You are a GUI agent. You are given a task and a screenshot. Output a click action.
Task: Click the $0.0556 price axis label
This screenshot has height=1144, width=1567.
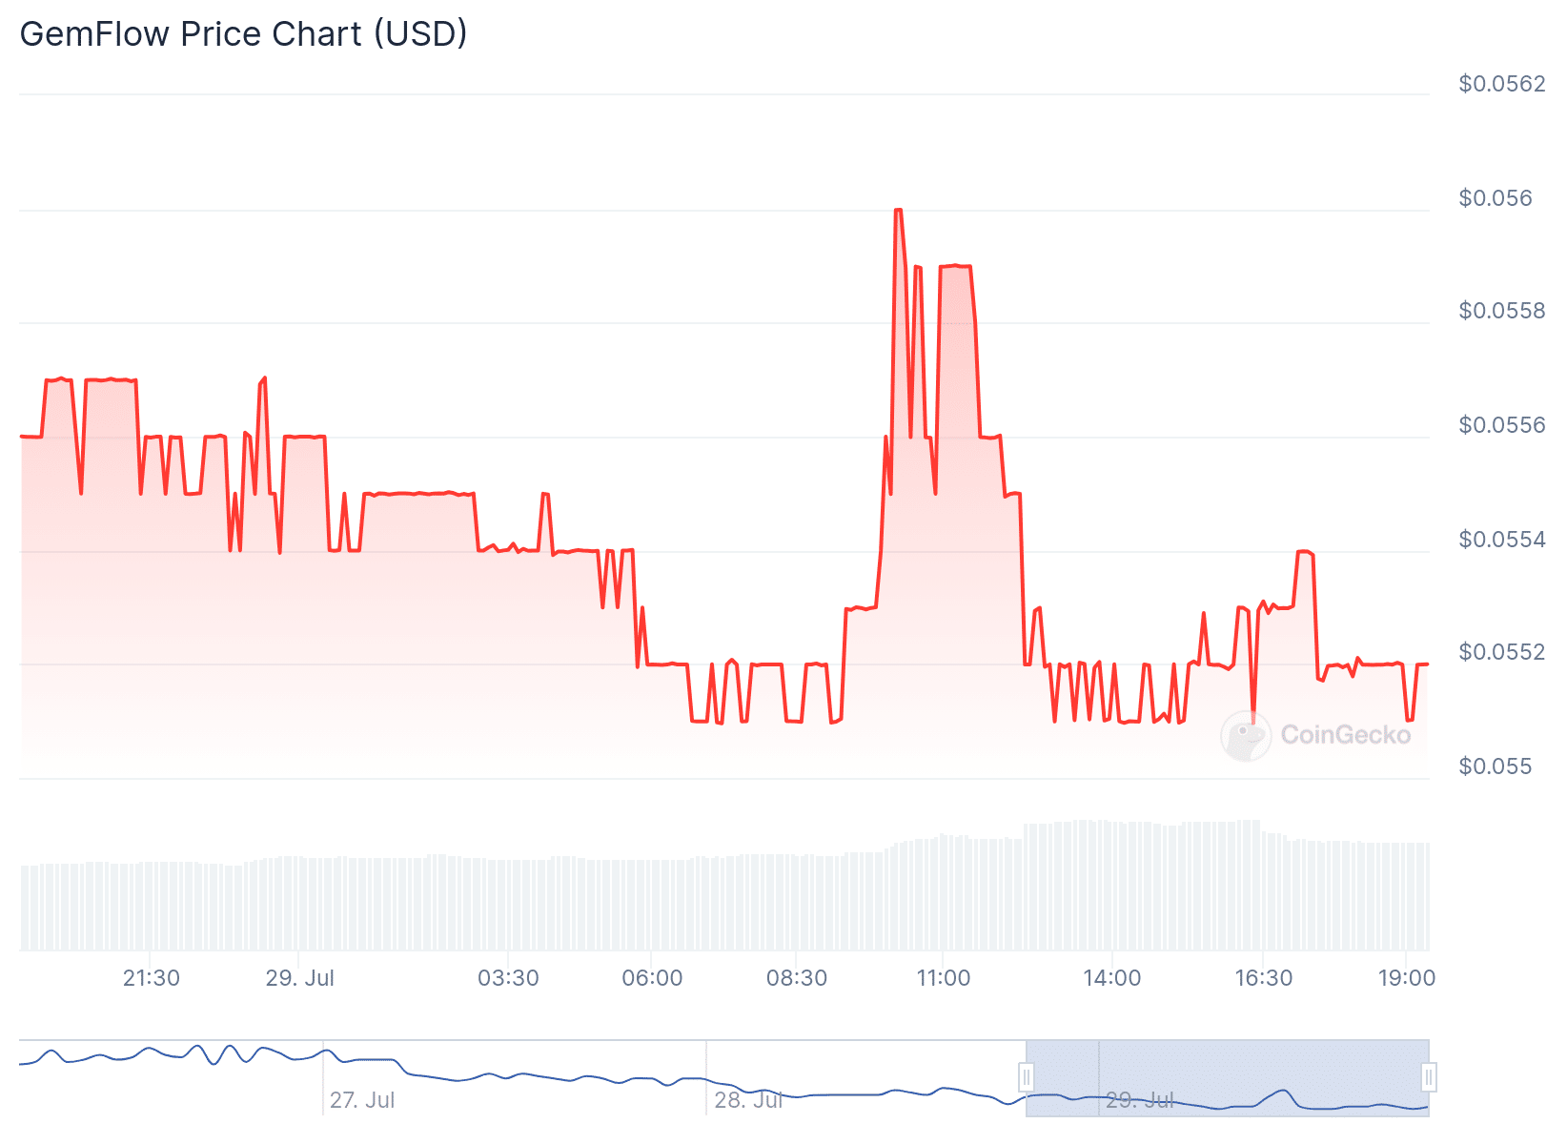[1502, 425]
